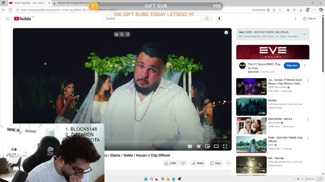
Task: Go to DORETDEPLATINE channel
Action: (x=277, y=87)
